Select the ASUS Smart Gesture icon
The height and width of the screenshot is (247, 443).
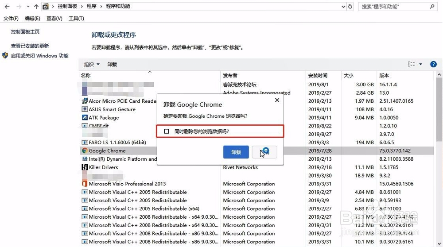point(85,109)
